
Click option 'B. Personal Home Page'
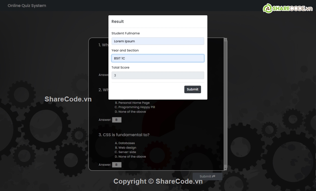pyautogui.click(x=132, y=103)
